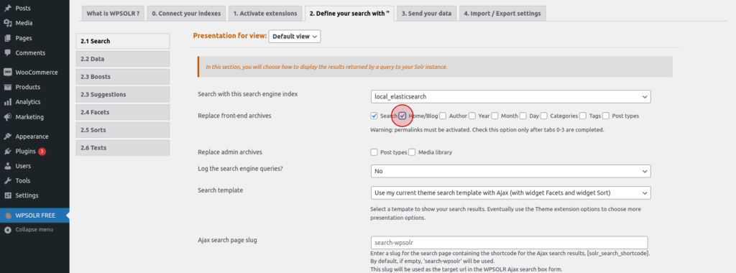This screenshot has width=736, height=273.
Task: Click the Ajax search page slug field
Action: click(x=510, y=243)
